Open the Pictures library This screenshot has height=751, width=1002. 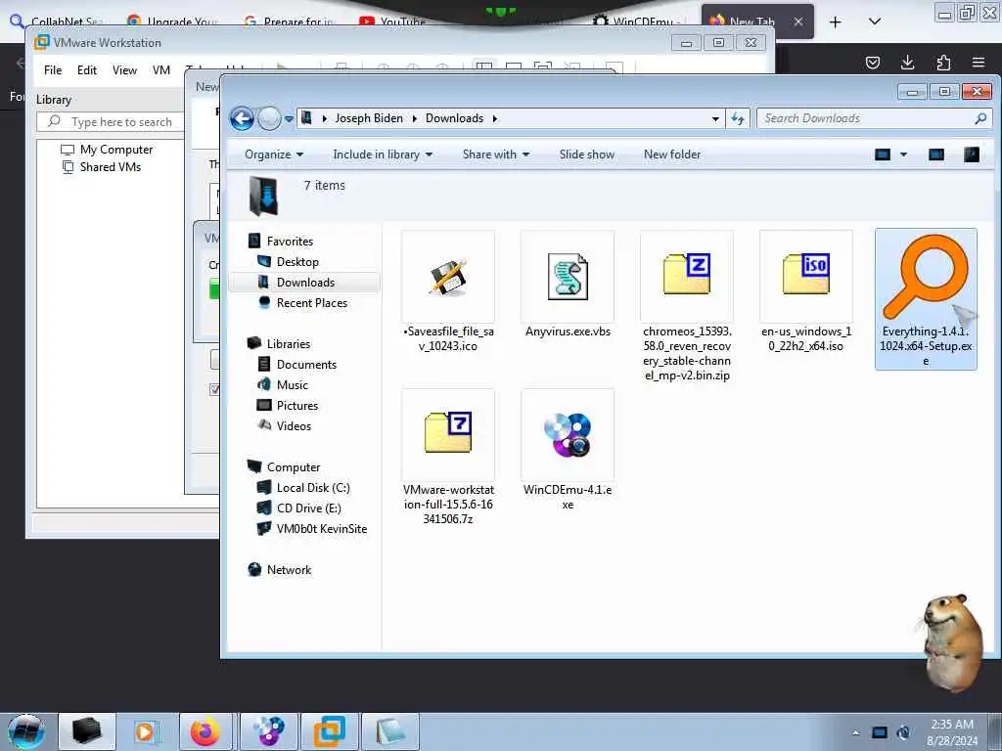click(x=297, y=406)
